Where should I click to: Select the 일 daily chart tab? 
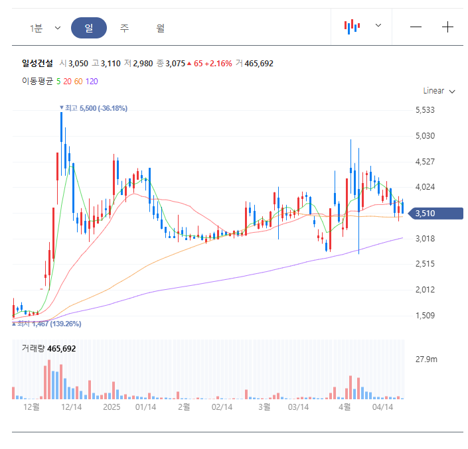pyautogui.click(x=89, y=28)
